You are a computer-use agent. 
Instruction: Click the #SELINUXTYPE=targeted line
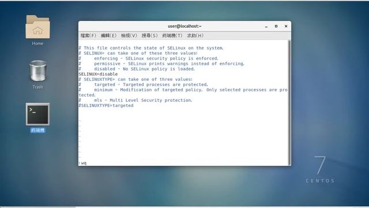coord(106,105)
